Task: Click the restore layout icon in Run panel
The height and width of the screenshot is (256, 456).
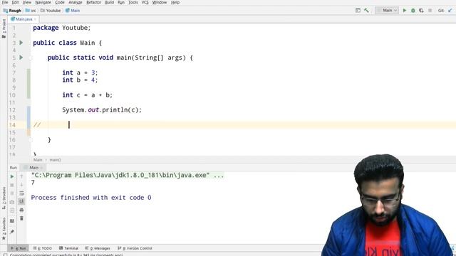Action: coord(12,221)
